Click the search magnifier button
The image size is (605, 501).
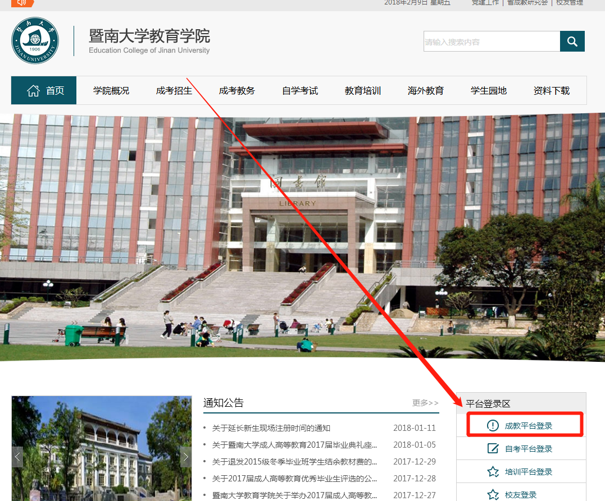coord(572,42)
